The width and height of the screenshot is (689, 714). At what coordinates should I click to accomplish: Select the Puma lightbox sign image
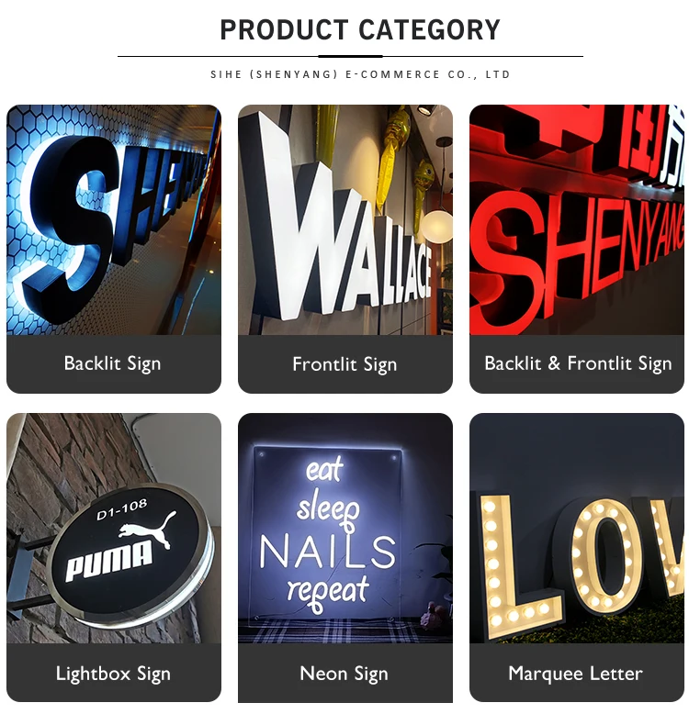point(114,529)
